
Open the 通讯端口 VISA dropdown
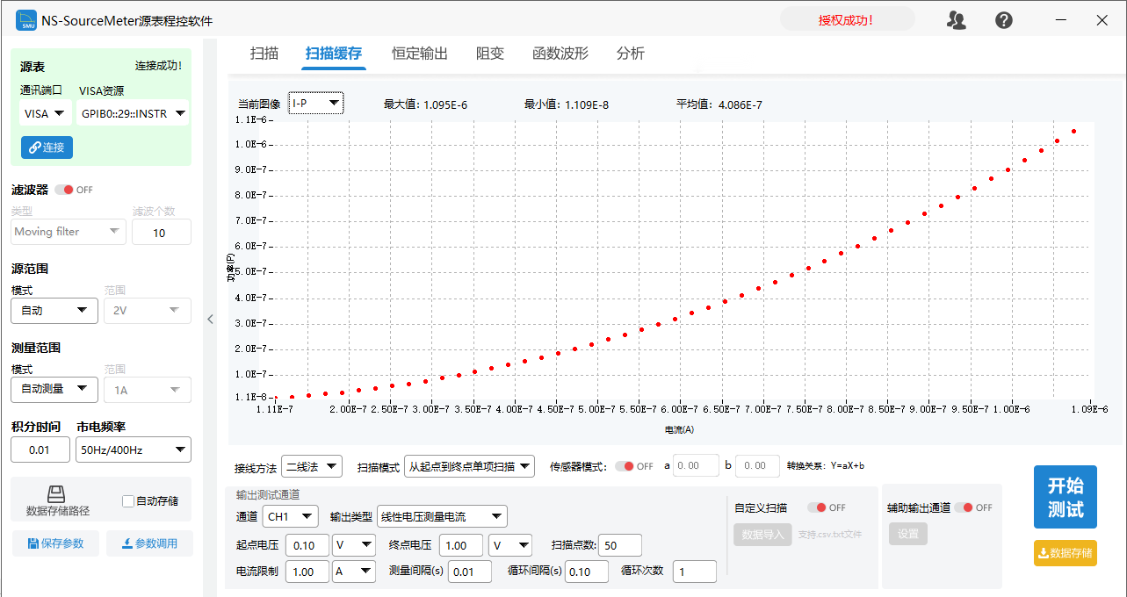[x=45, y=113]
